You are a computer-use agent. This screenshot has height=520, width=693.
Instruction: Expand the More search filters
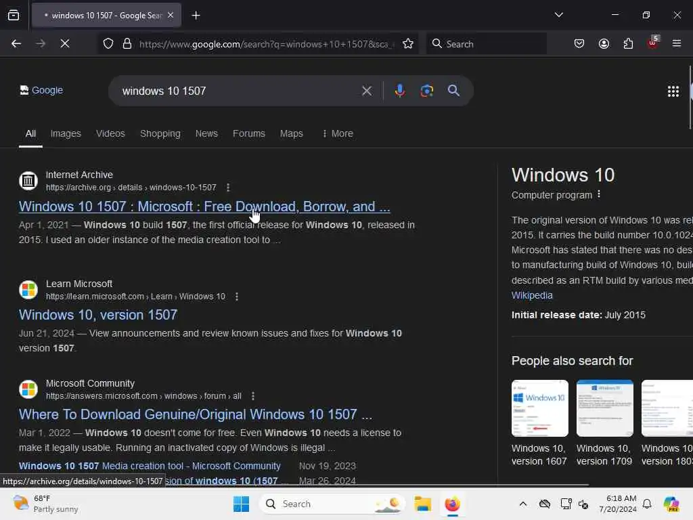click(338, 133)
